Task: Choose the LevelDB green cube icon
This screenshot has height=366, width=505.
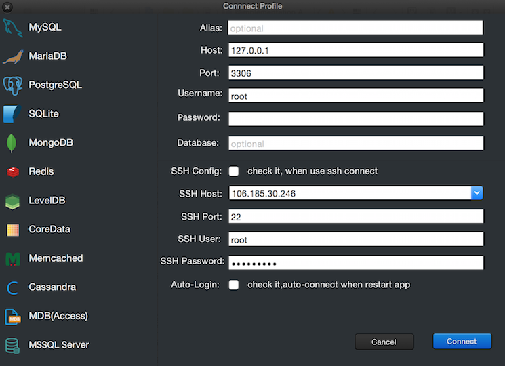Action: pos(13,201)
